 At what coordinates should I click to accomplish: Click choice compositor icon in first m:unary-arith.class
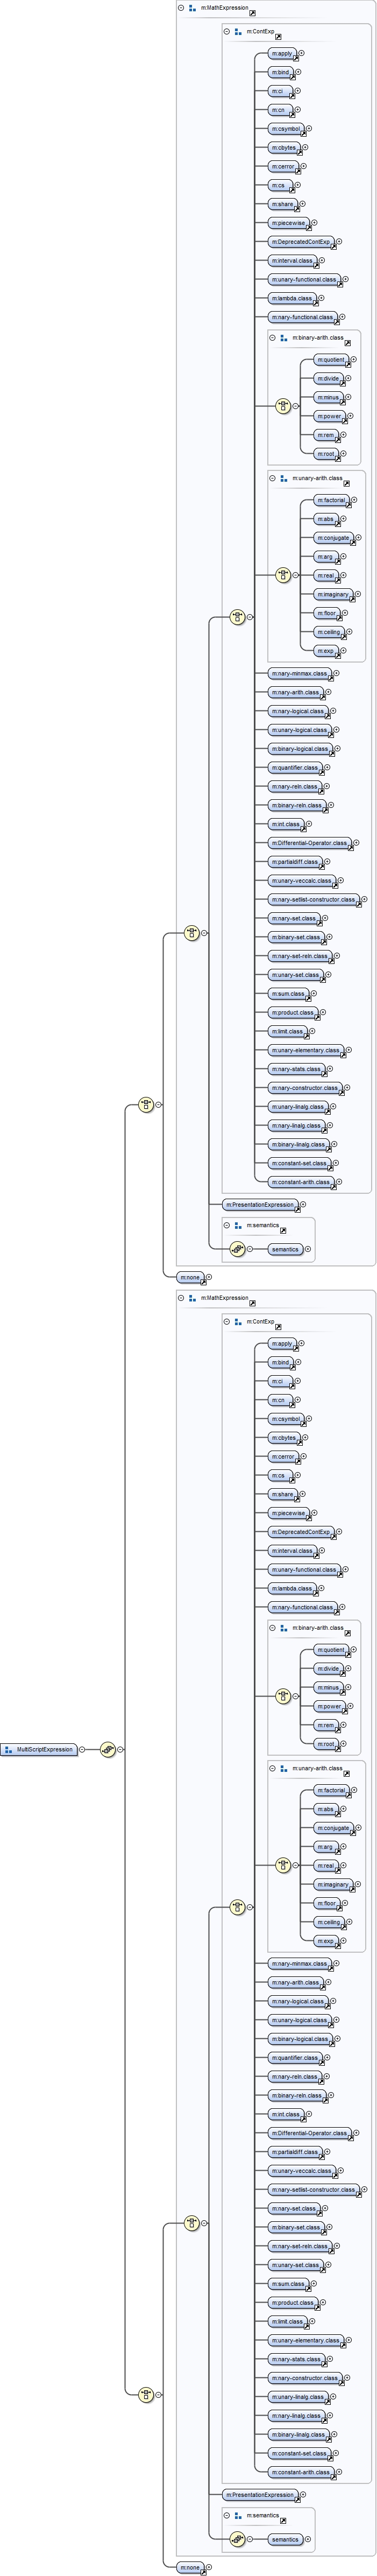click(x=283, y=575)
